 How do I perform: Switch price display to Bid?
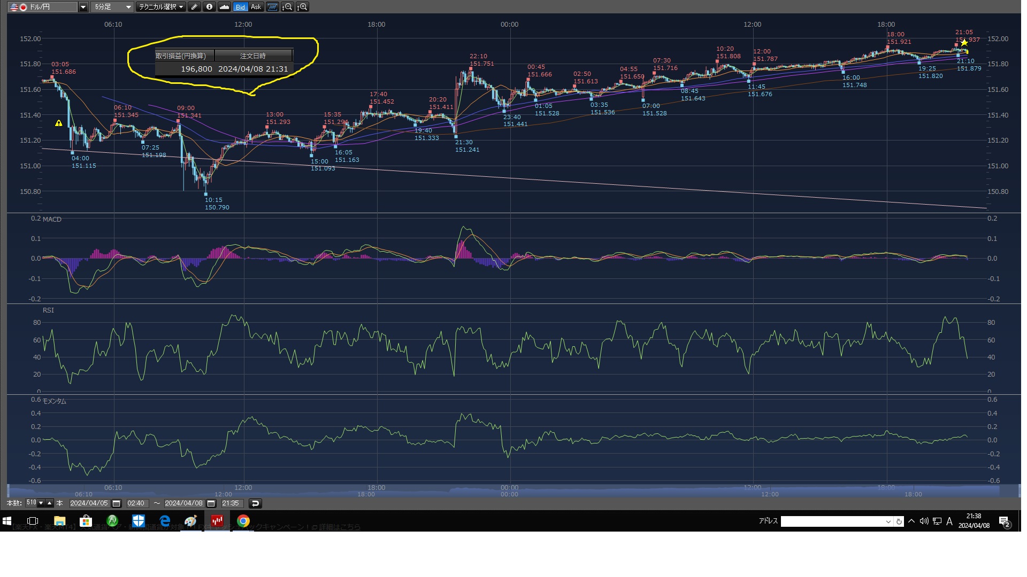pyautogui.click(x=240, y=7)
